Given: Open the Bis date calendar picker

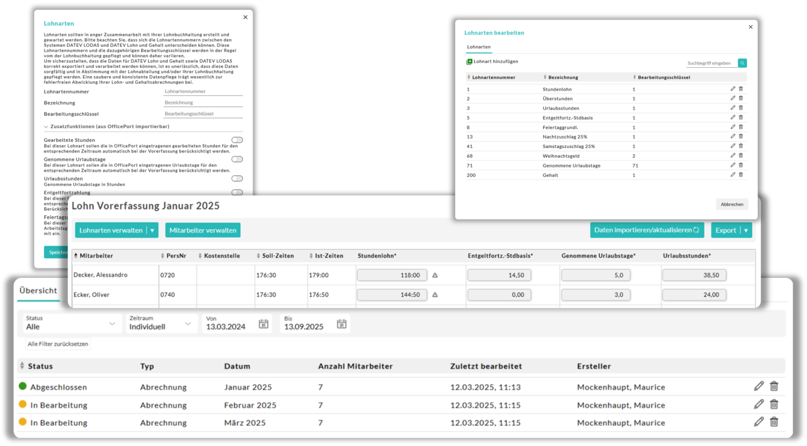Looking at the screenshot, I should tap(342, 324).
